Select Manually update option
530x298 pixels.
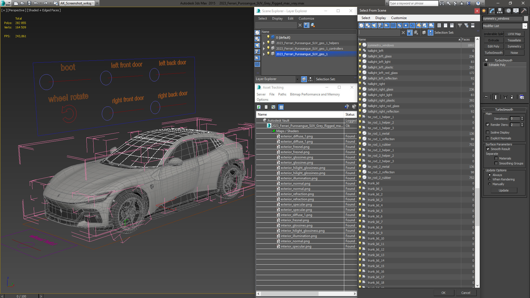tap(489, 184)
